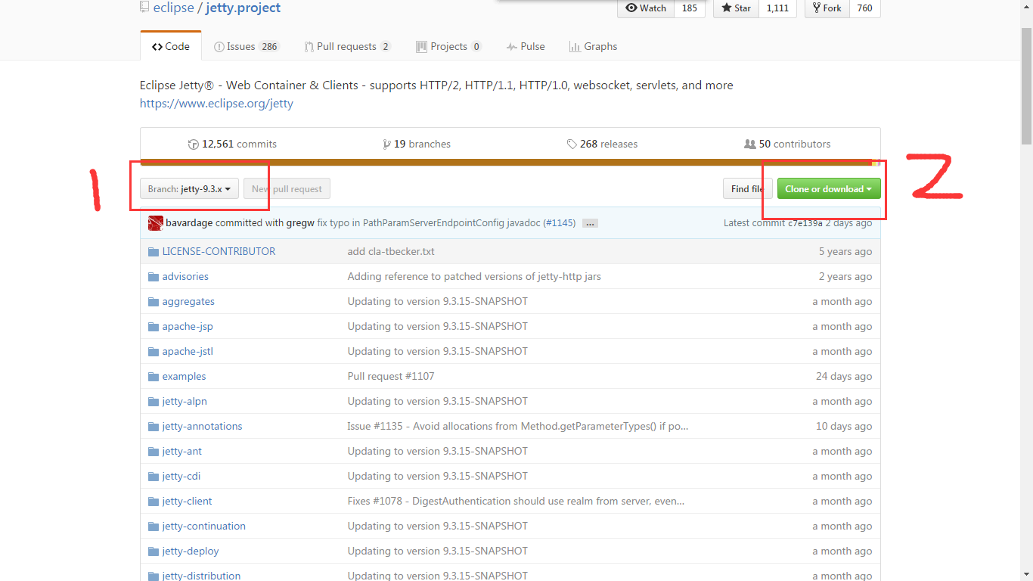Click the Find file button
Image resolution: width=1033 pixels, height=581 pixels.
click(x=747, y=189)
